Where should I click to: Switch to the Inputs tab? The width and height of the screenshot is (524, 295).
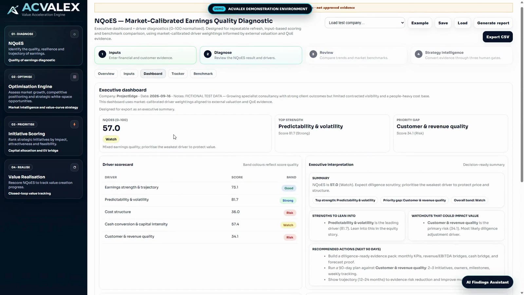coord(129,74)
